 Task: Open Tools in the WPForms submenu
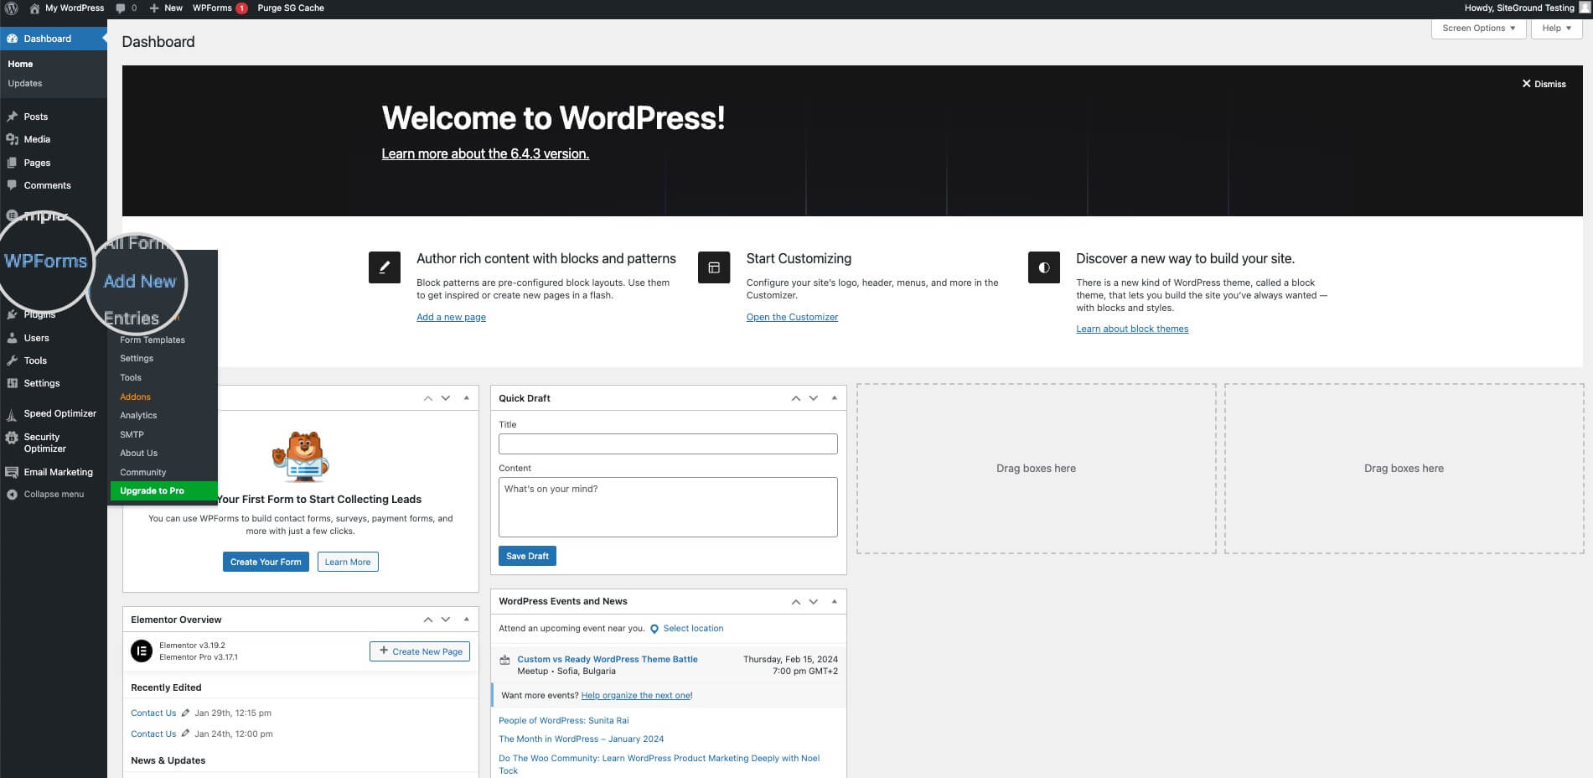(x=131, y=377)
